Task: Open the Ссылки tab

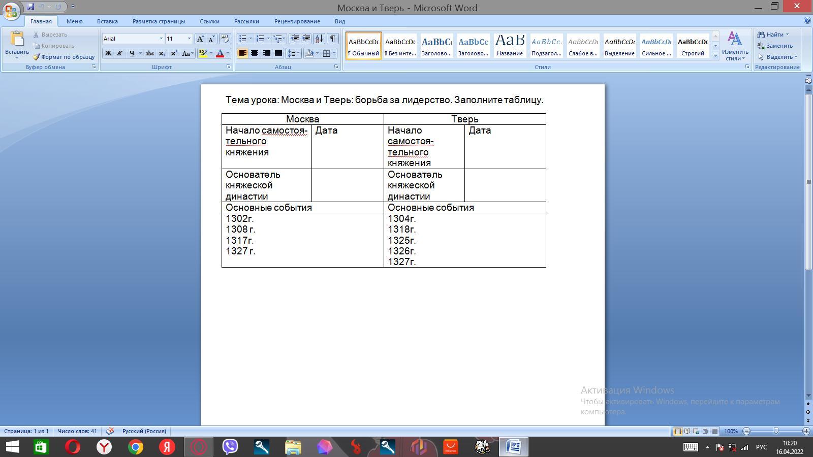Action: click(x=209, y=21)
